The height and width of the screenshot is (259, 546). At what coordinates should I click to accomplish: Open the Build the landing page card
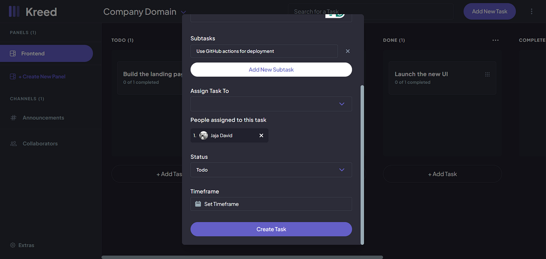150,78
